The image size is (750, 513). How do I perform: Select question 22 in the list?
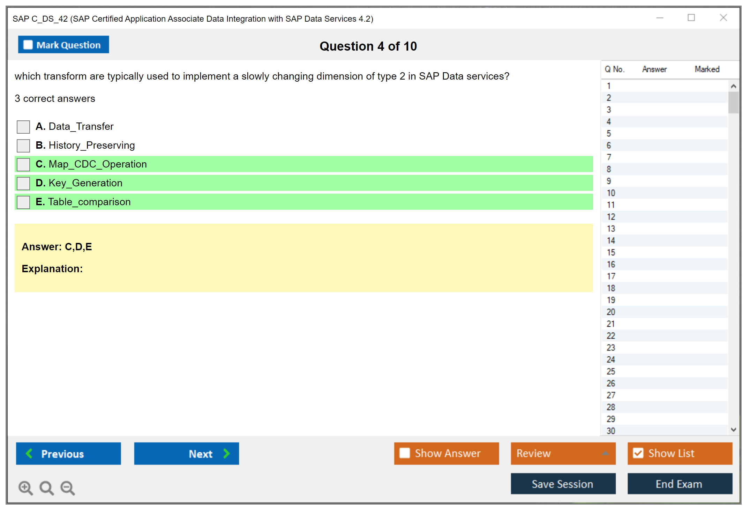point(611,336)
